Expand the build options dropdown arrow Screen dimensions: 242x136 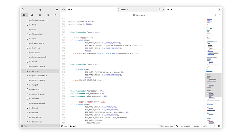[x=163, y=10]
